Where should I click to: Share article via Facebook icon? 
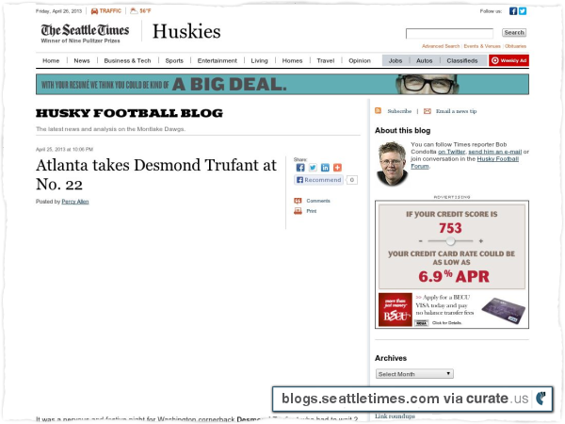tap(300, 168)
